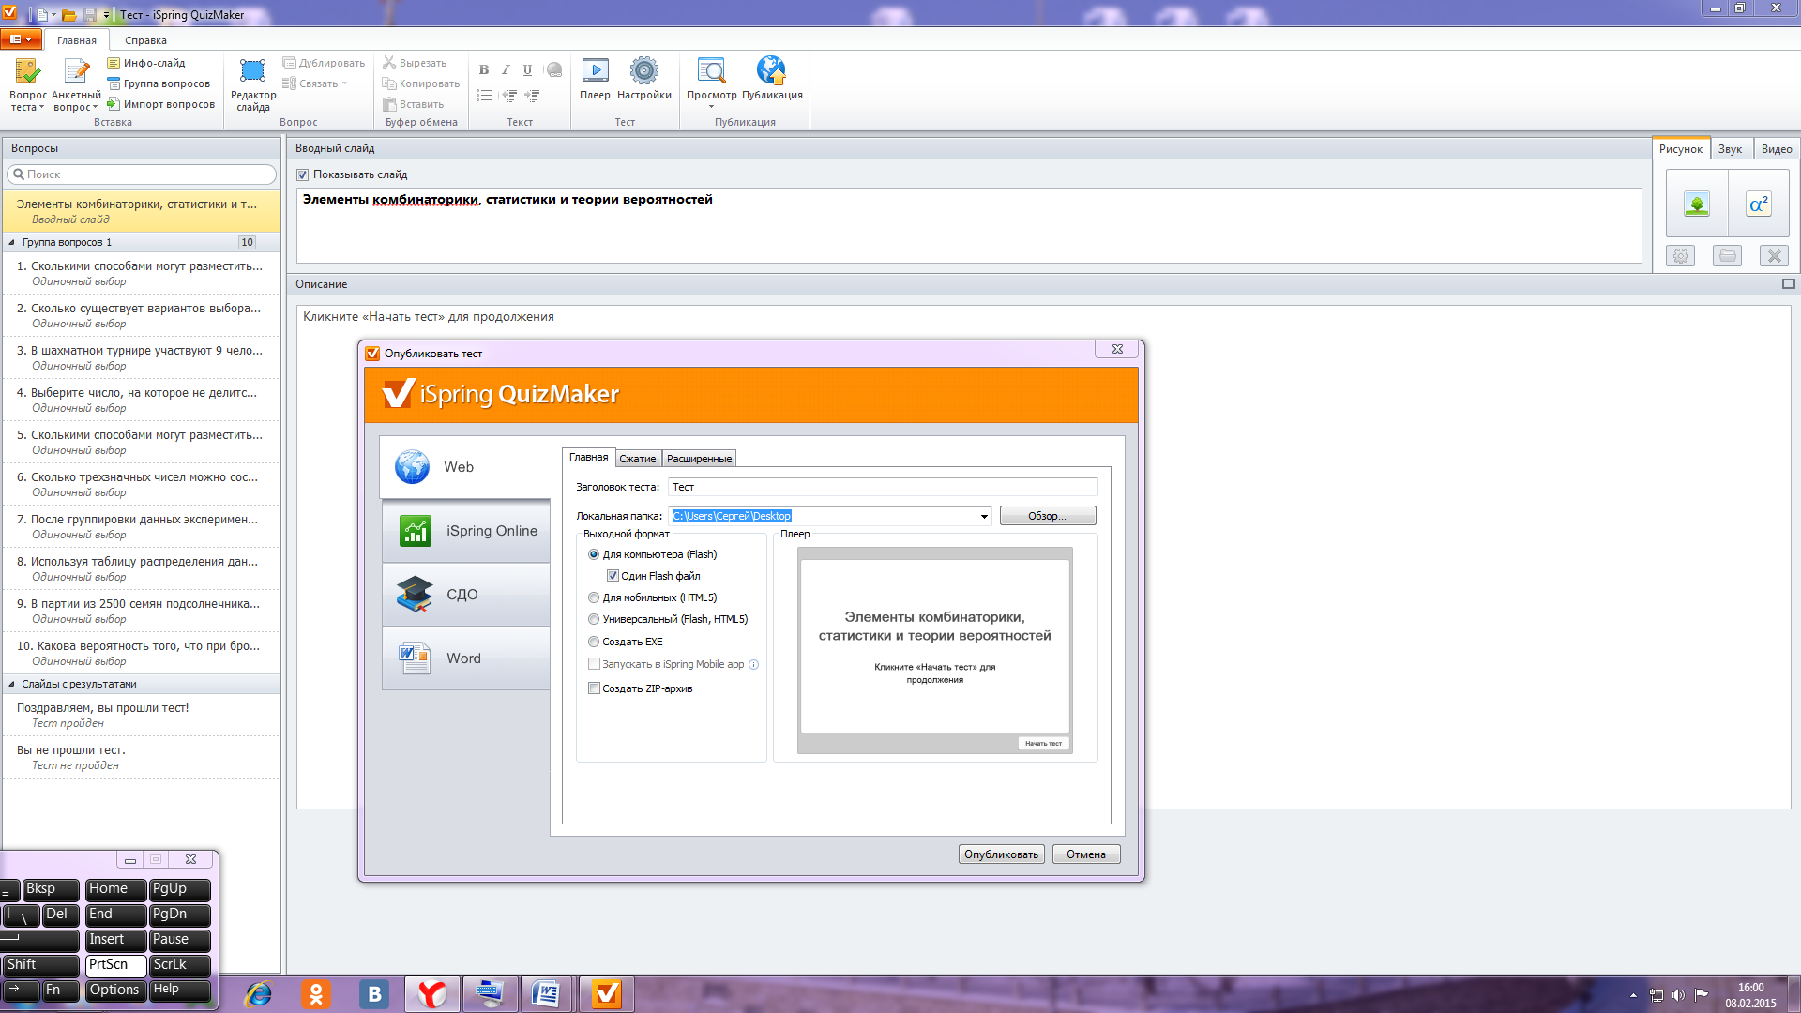Click Отмена in the publish dialog
Viewport: 1801px width, 1013px height.
[x=1085, y=854]
